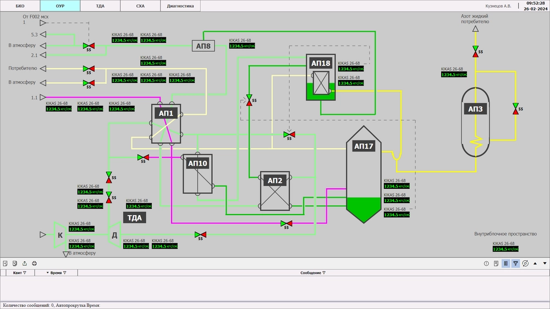Viewport: 550px width, 309px height.
Task: Click the acknowledge-all double-page checkmark icon
Action: click(x=15, y=263)
